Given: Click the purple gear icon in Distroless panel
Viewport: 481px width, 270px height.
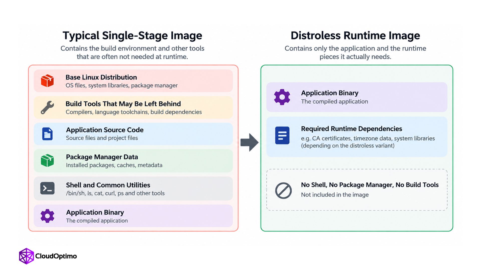Looking at the screenshot, I should [x=282, y=97].
